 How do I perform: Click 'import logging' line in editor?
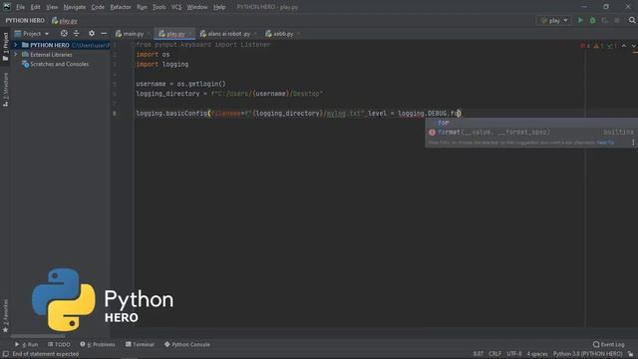(162, 64)
